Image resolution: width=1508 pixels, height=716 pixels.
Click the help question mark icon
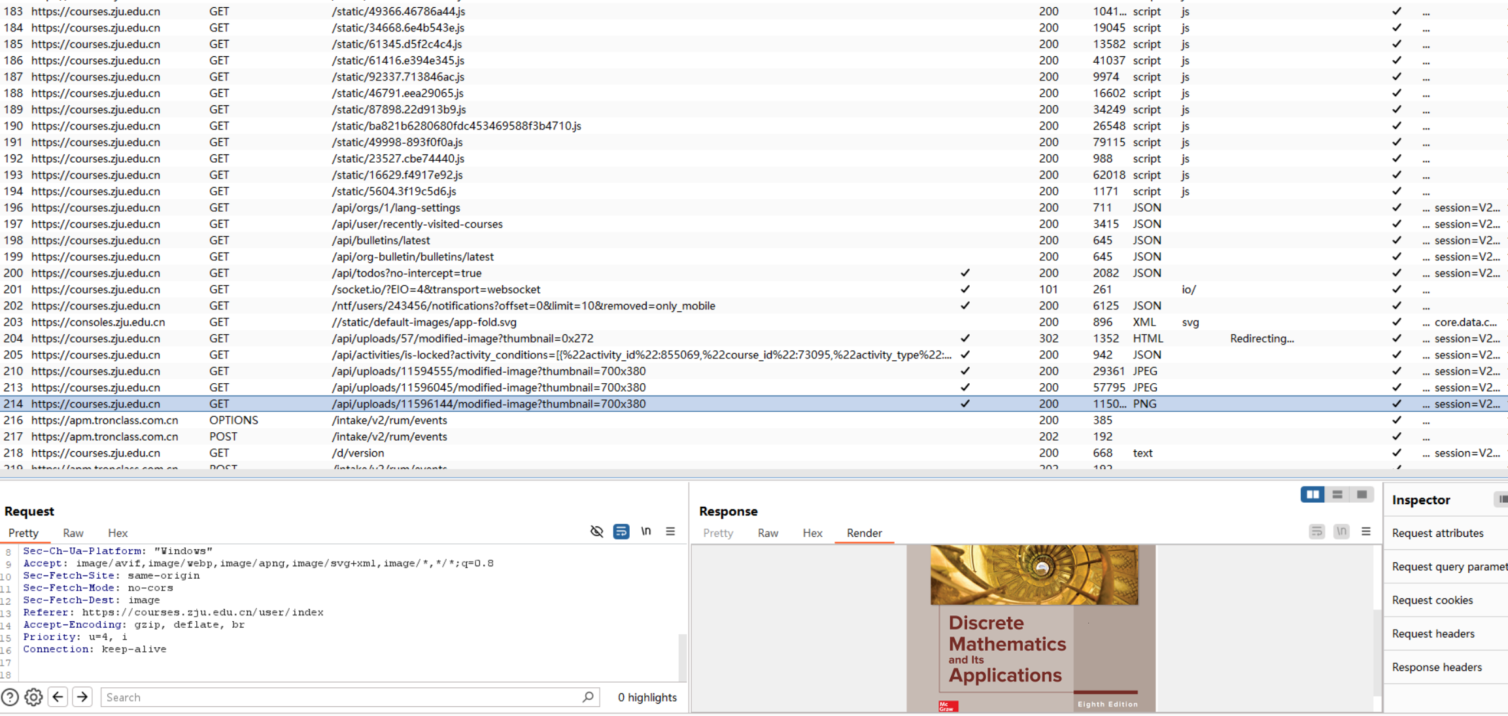[x=10, y=697]
